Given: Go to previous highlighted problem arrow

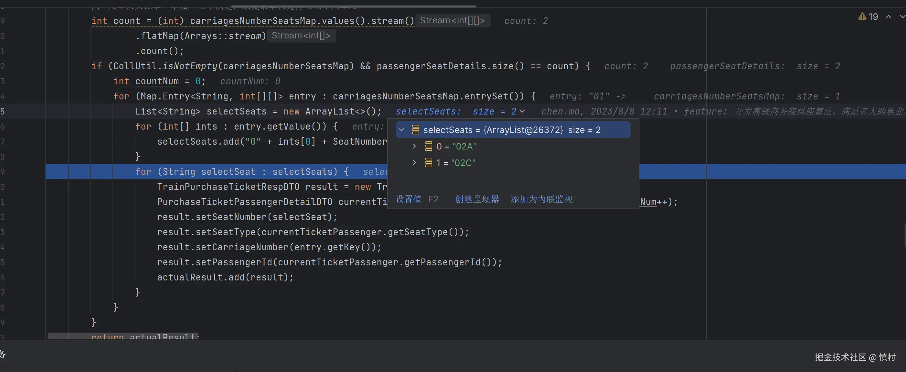Looking at the screenshot, I should pos(889,16).
